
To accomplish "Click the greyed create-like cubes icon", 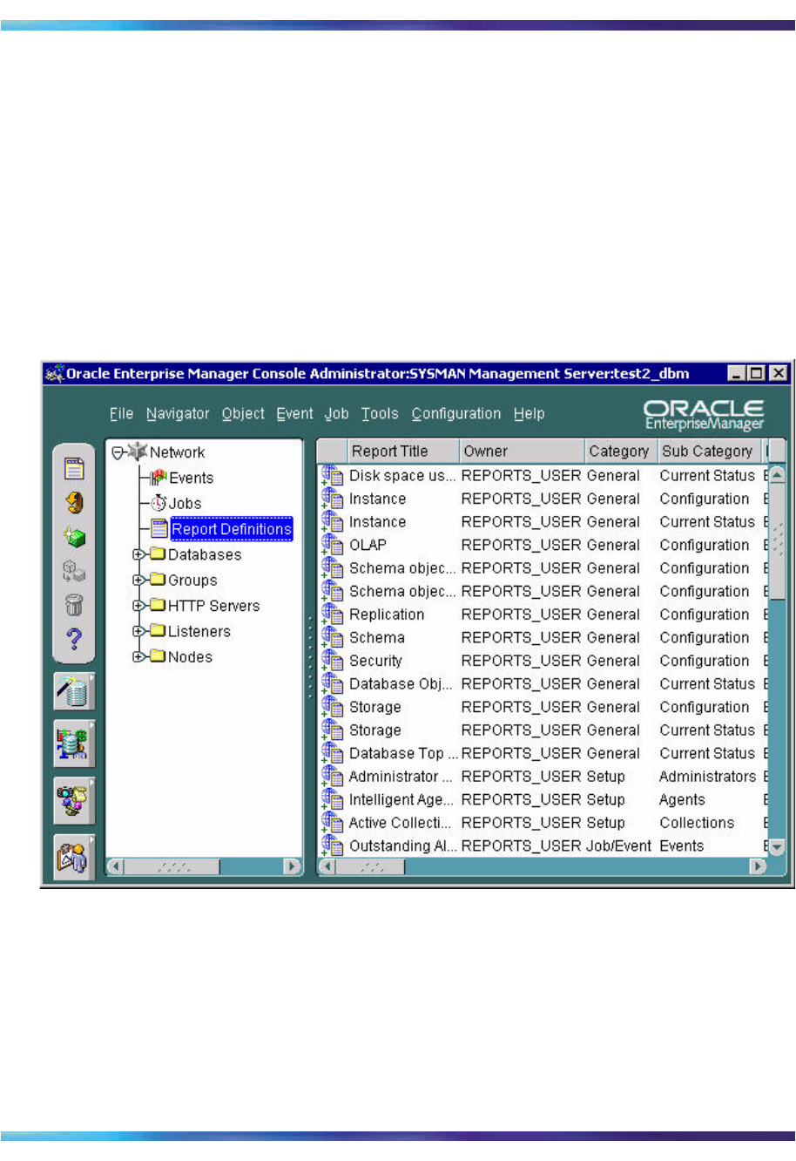I will tap(75, 571).
